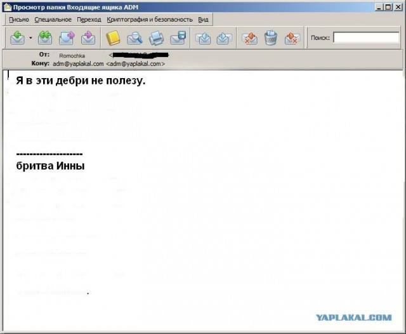This screenshot has width=406, height=334.
Task: Focus the Поиск search field
Action: (366, 37)
